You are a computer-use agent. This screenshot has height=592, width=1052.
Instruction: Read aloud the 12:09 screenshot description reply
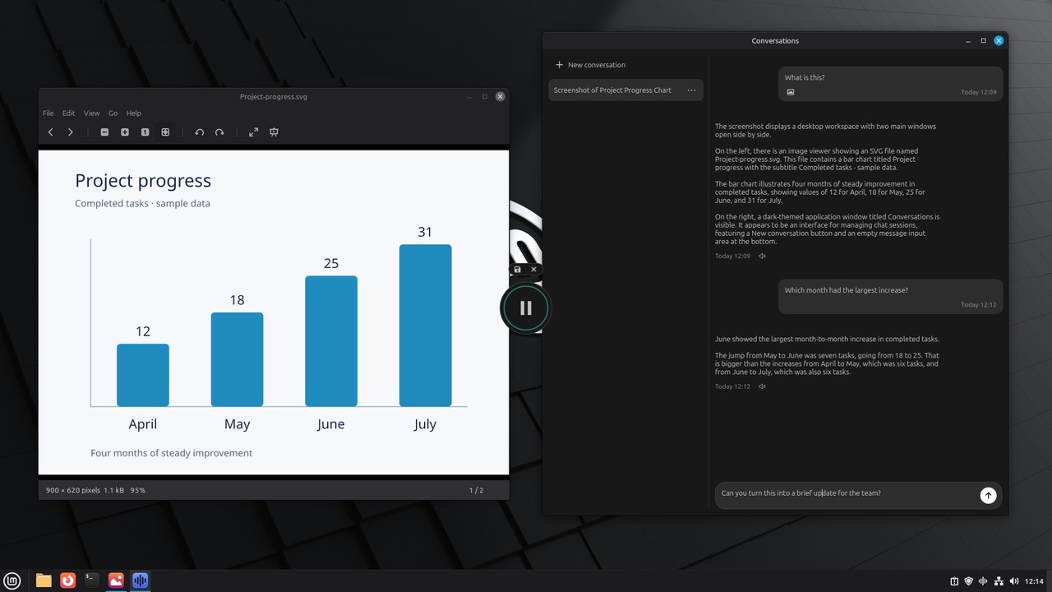(762, 256)
